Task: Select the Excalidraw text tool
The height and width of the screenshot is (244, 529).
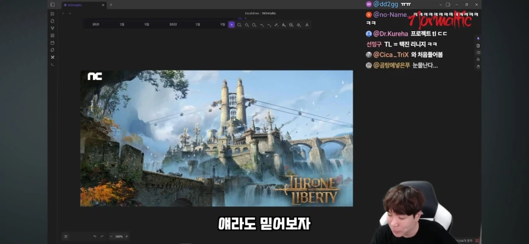Action: [284, 25]
